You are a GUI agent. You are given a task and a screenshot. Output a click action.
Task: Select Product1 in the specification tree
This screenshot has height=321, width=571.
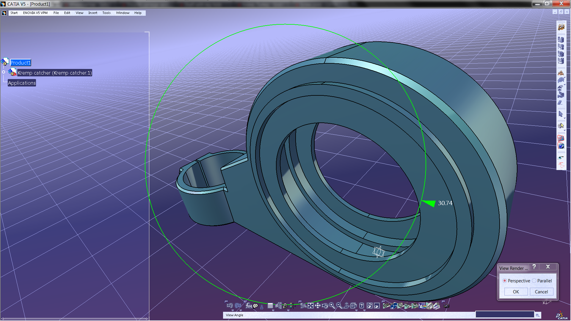point(21,63)
